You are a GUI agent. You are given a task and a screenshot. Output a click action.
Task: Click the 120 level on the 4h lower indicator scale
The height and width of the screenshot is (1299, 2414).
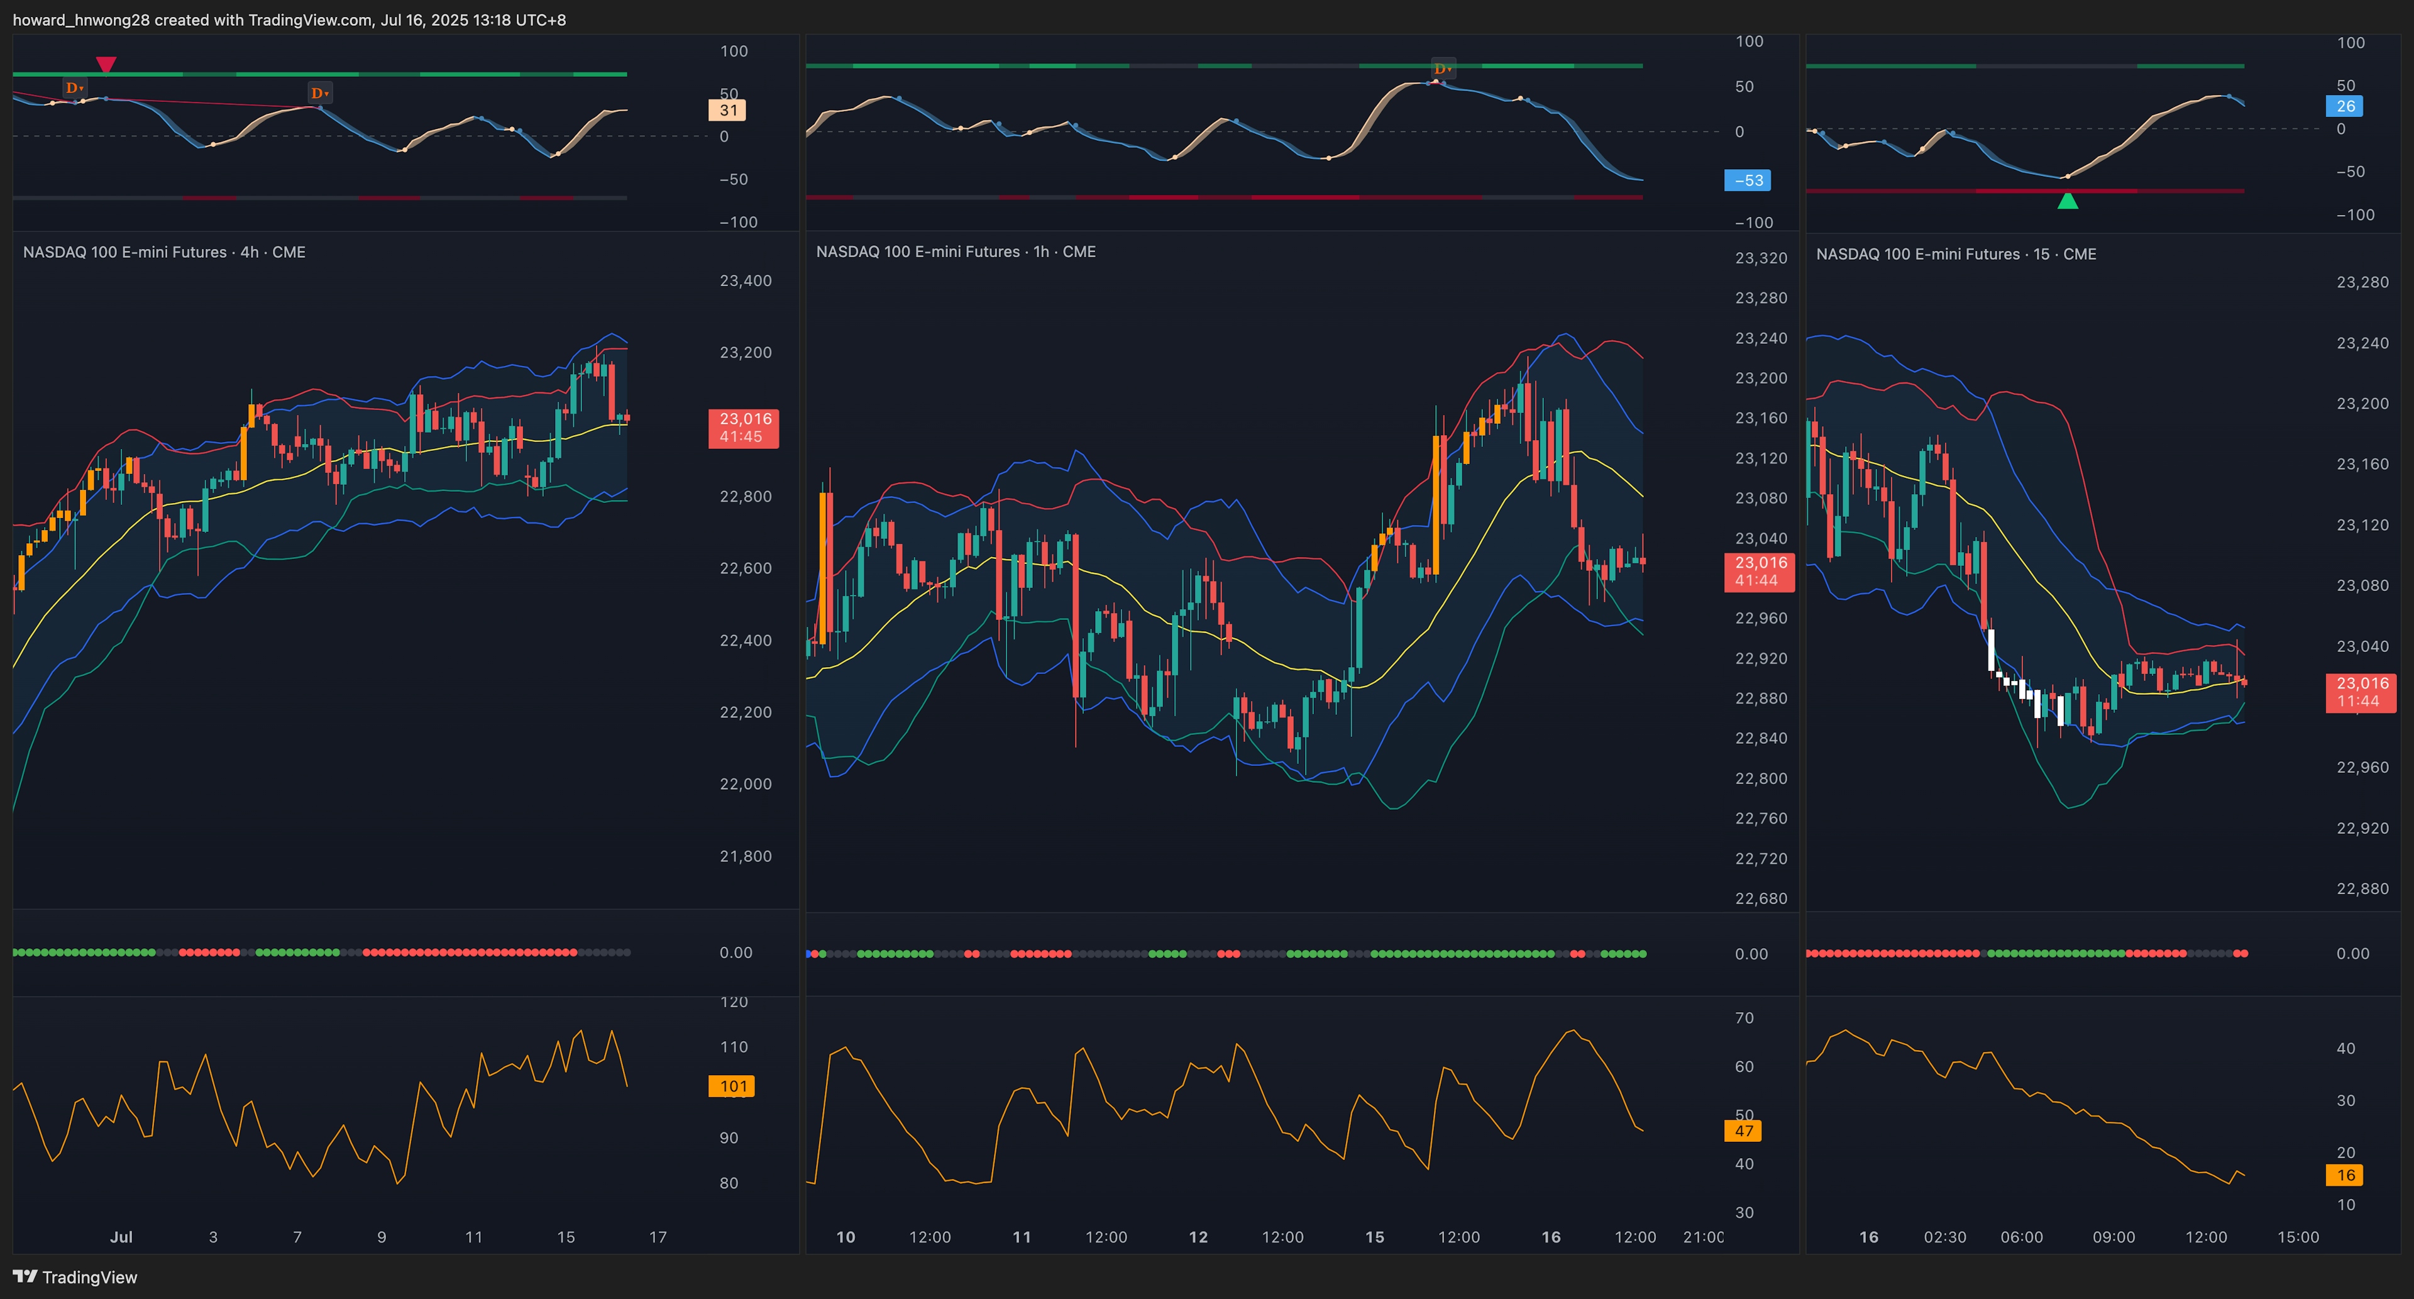734,1003
